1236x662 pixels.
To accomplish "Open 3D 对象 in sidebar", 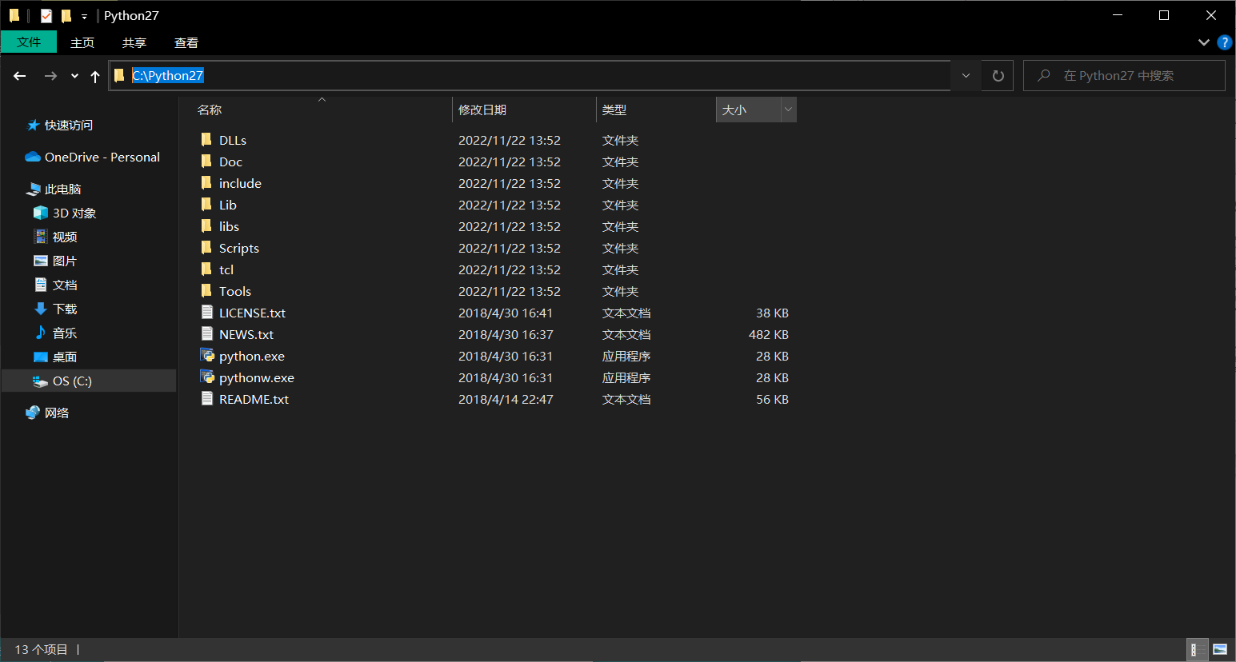I will [x=74, y=213].
